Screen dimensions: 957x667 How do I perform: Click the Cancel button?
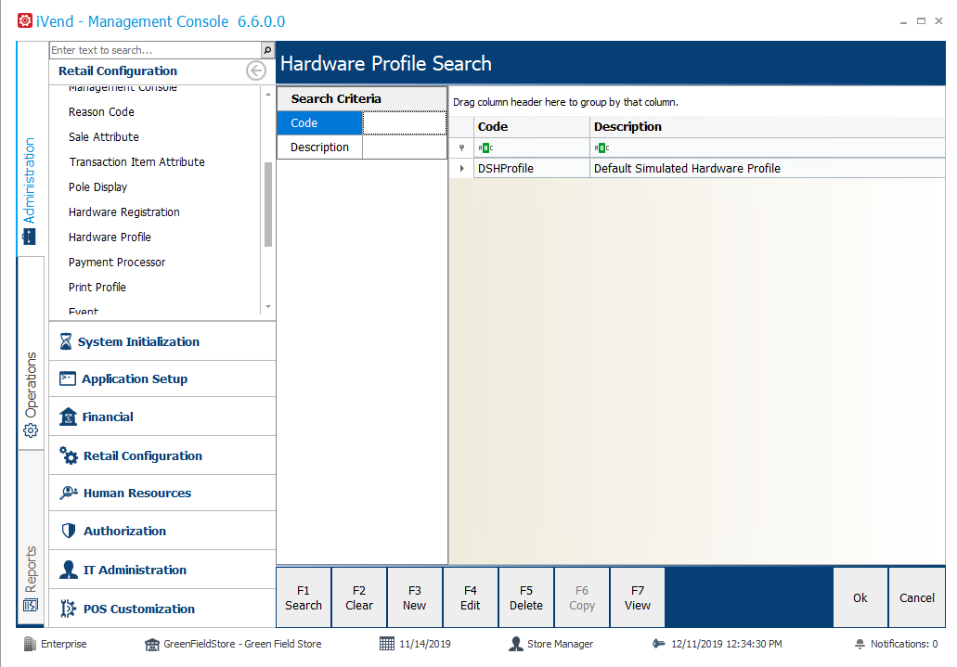pos(917,598)
